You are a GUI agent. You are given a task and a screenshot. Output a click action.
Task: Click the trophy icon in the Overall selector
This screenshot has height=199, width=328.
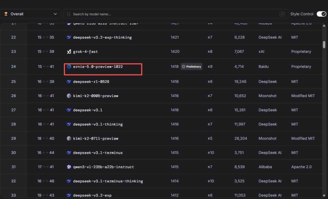(6, 14)
